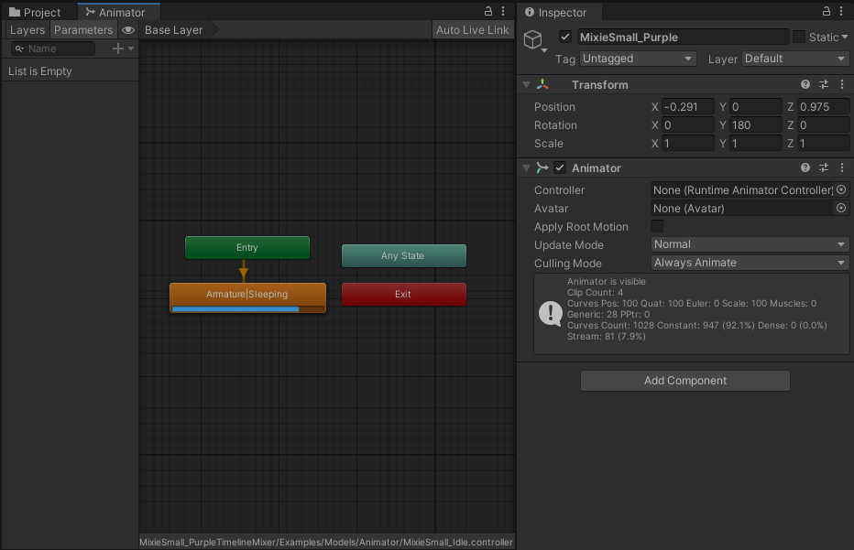
Task: Click the Name search field
Action: (53, 48)
